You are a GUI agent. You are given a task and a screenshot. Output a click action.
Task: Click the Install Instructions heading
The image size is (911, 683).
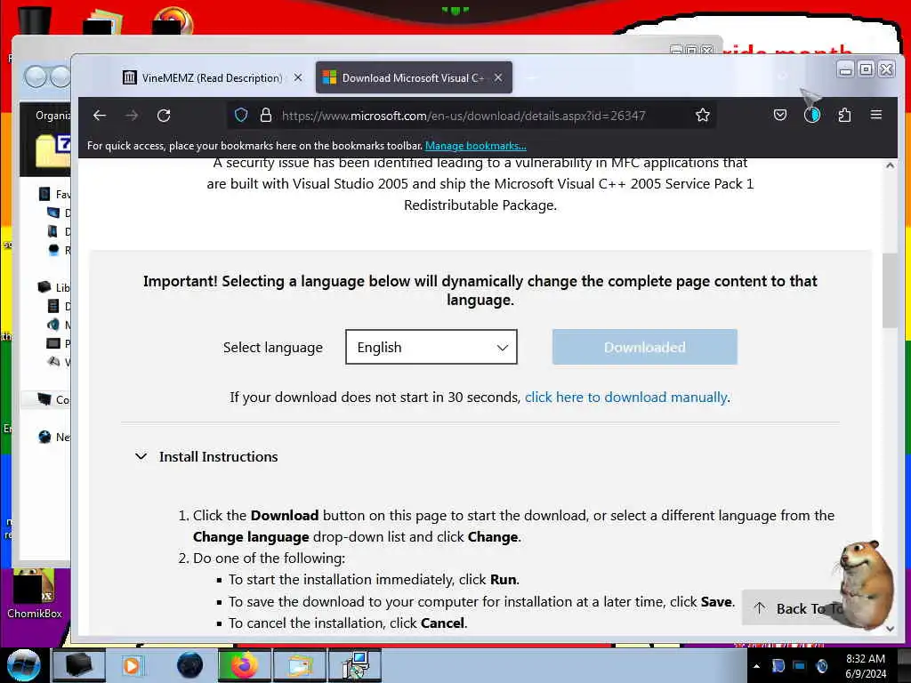(219, 457)
